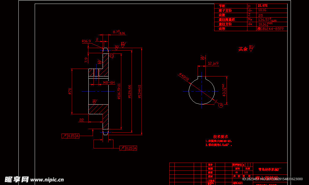This screenshot has width=309, height=185.
Task: Select the symbol Z in the parameter table
Action: pos(249,15)
